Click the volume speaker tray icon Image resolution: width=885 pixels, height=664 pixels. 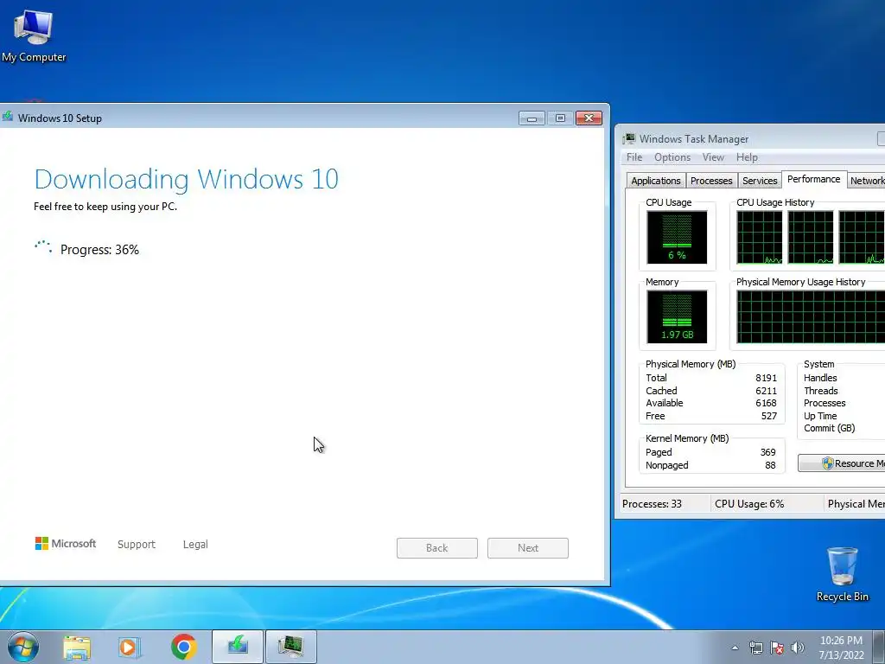(798, 648)
